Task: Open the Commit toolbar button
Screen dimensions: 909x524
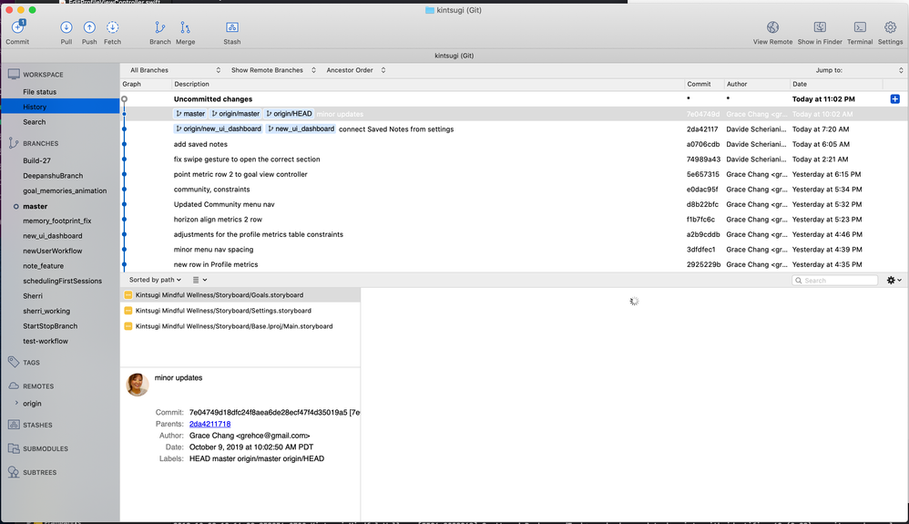Action: pyautogui.click(x=17, y=32)
